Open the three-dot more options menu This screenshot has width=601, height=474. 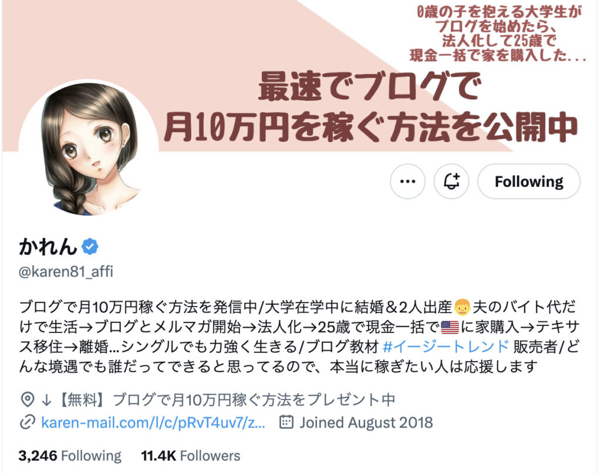tap(407, 181)
